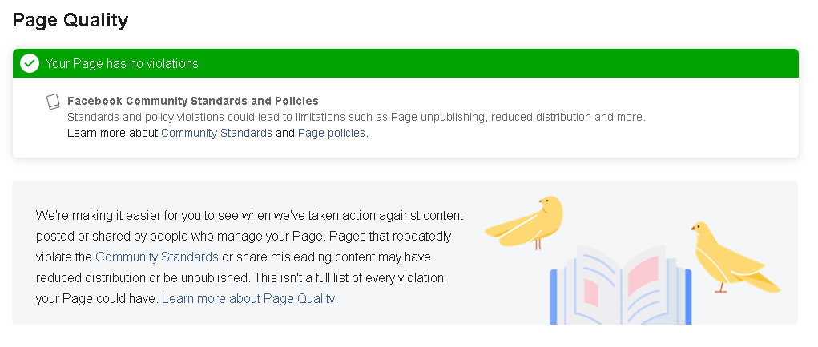Click the grey notice paragraph text
This screenshot has height=347, width=818.
point(249,257)
